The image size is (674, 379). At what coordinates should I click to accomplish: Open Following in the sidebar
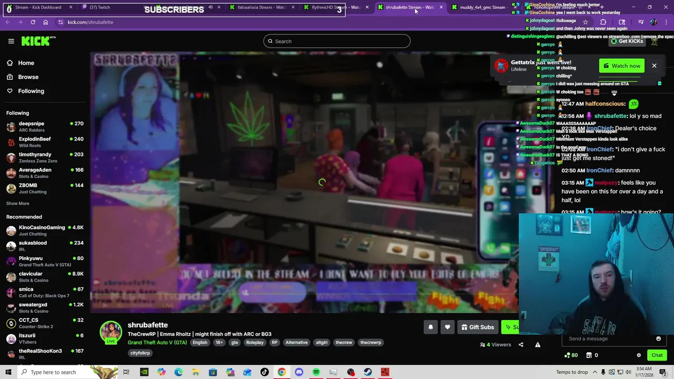point(31,91)
